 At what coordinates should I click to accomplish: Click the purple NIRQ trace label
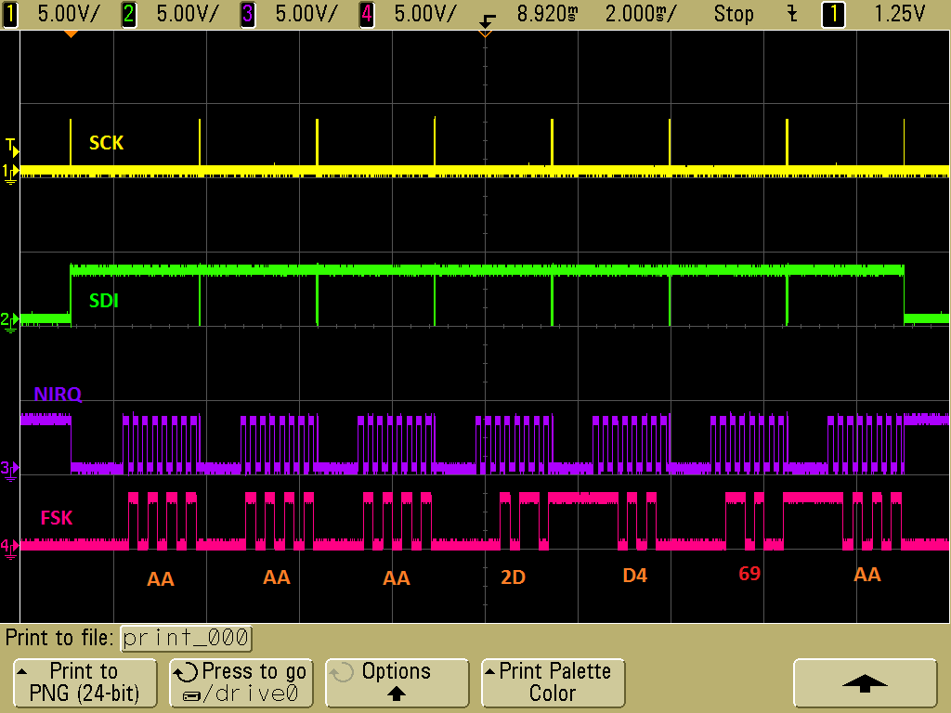click(x=58, y=394)
